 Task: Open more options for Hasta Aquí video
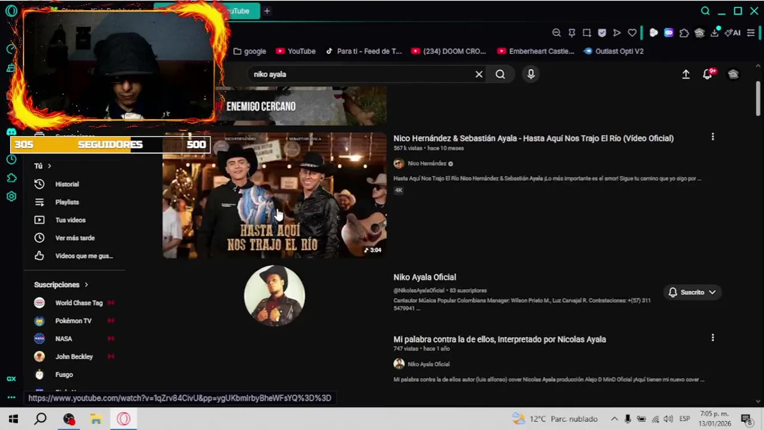tap(713, 137)
